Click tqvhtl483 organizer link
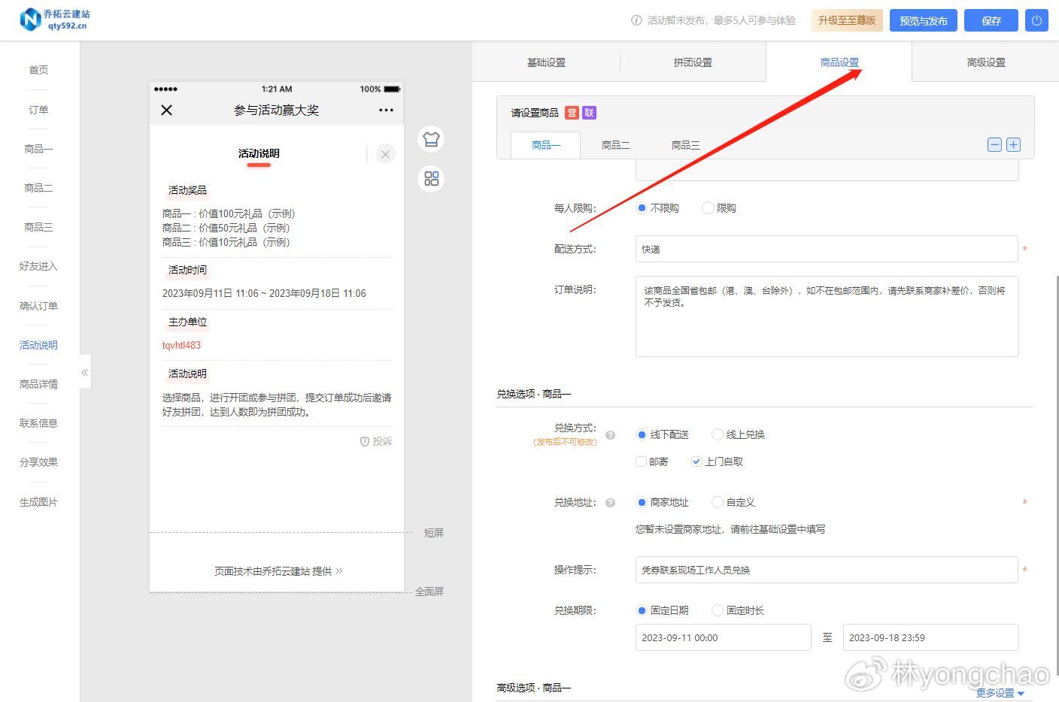 coord(181,345)
